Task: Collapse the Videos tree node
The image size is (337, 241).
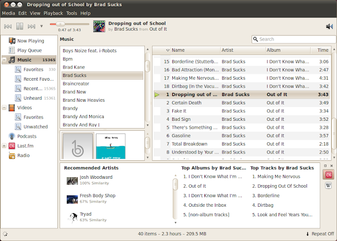Action: tap(4, 108)
